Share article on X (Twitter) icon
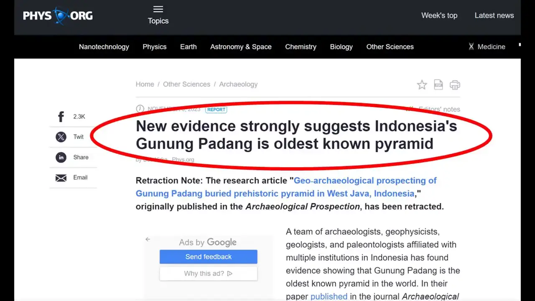Screen dimensions: 535x301 pos(61,137)
